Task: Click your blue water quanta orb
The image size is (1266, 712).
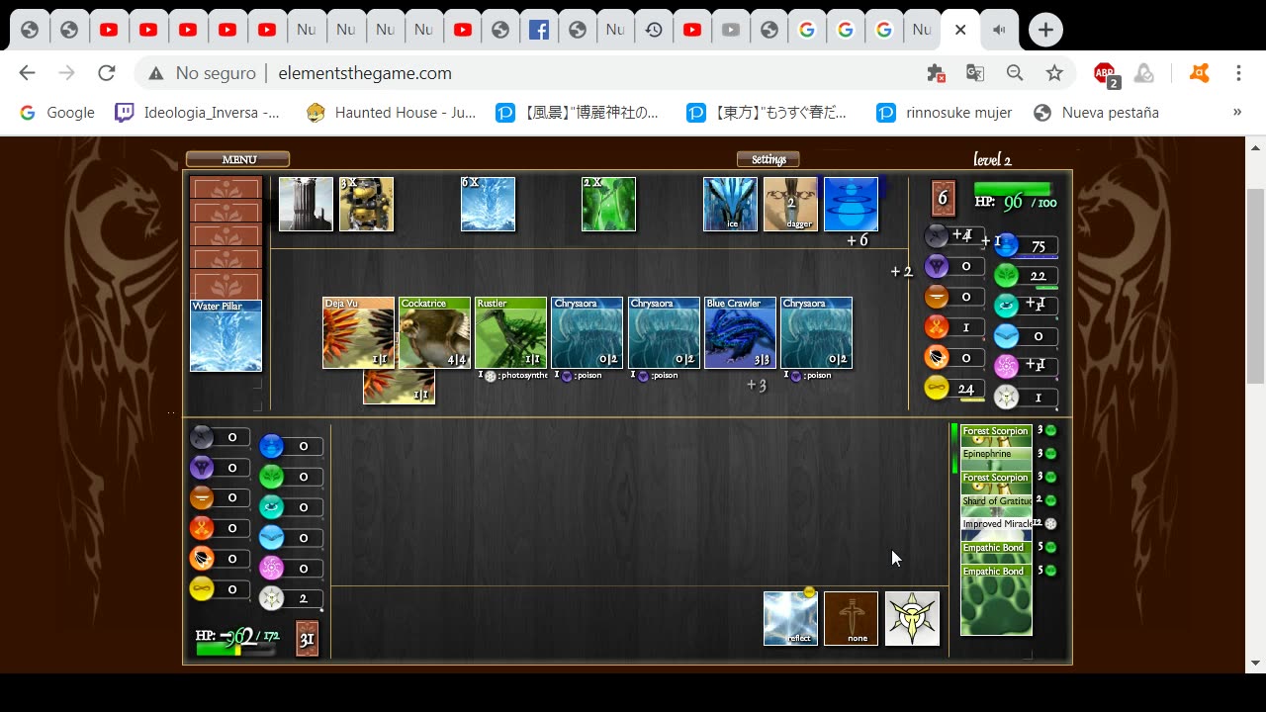Action: [271, 446]
